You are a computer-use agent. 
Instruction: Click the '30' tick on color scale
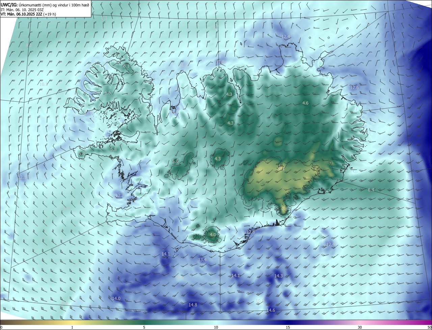(360, 327)
